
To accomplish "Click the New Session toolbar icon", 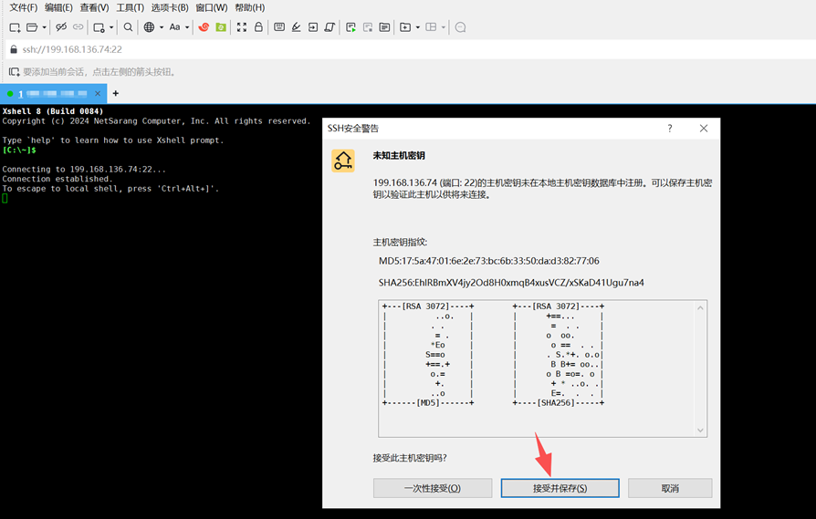I will 15,27.
